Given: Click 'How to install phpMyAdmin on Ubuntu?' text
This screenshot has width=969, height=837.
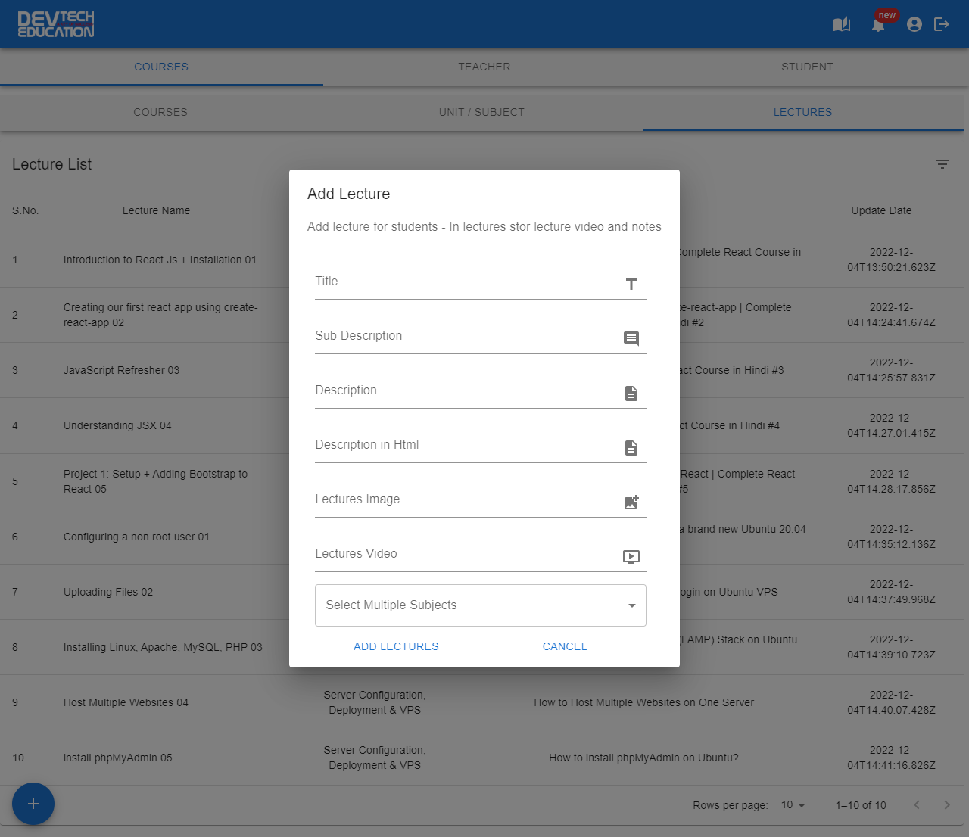Looking at the screenshot, I should tap(643, 758).
